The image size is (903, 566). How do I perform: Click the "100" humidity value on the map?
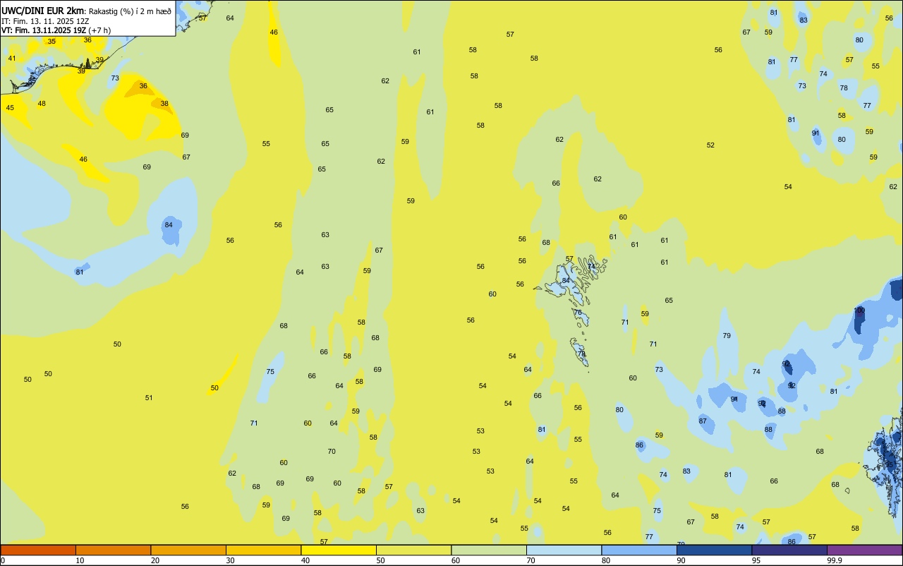(859, 311)
